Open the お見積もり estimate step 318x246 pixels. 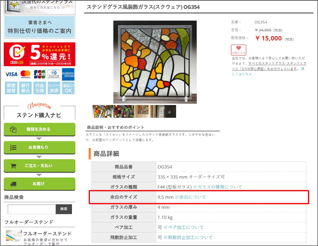coord(39,147)
